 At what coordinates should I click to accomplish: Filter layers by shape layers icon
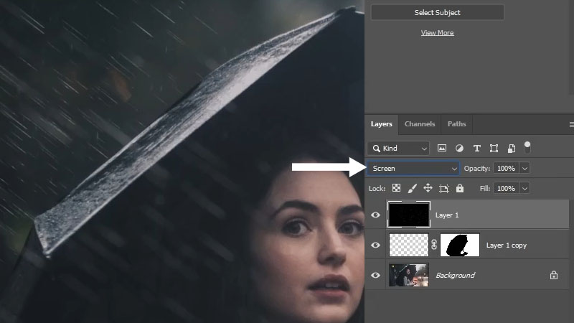494,148
